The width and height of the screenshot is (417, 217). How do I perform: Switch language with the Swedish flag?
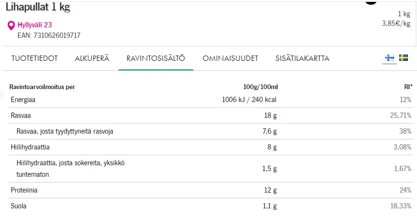point(404,58)
